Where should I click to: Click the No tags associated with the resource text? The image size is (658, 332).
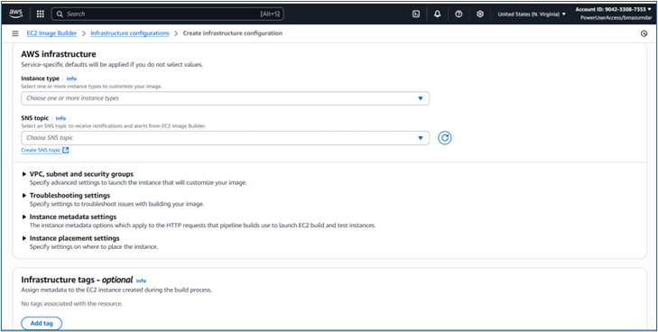[72, 303]
